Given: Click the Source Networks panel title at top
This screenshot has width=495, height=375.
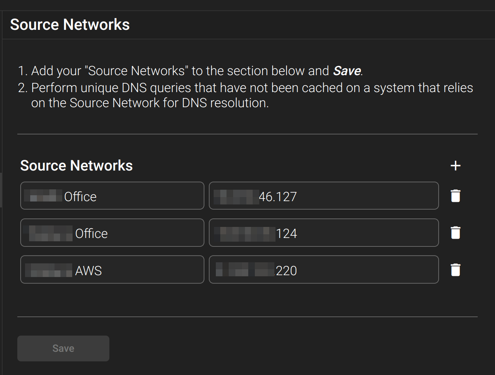Looking at the screenshot, I should click(70, 24).
